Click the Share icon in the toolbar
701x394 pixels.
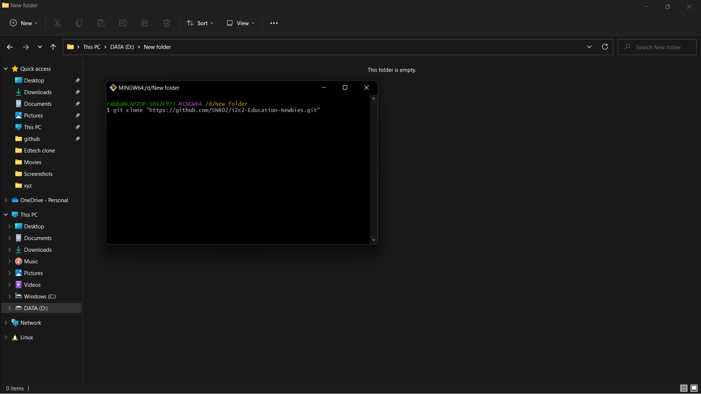145,23
